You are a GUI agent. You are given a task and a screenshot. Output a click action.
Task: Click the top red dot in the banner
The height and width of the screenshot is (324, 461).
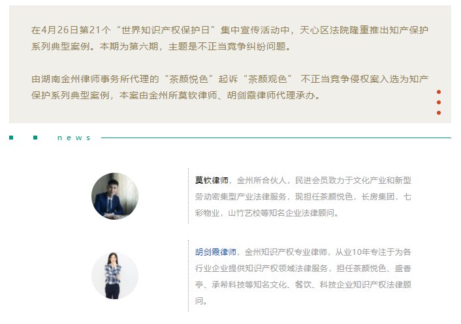(439, 92)
